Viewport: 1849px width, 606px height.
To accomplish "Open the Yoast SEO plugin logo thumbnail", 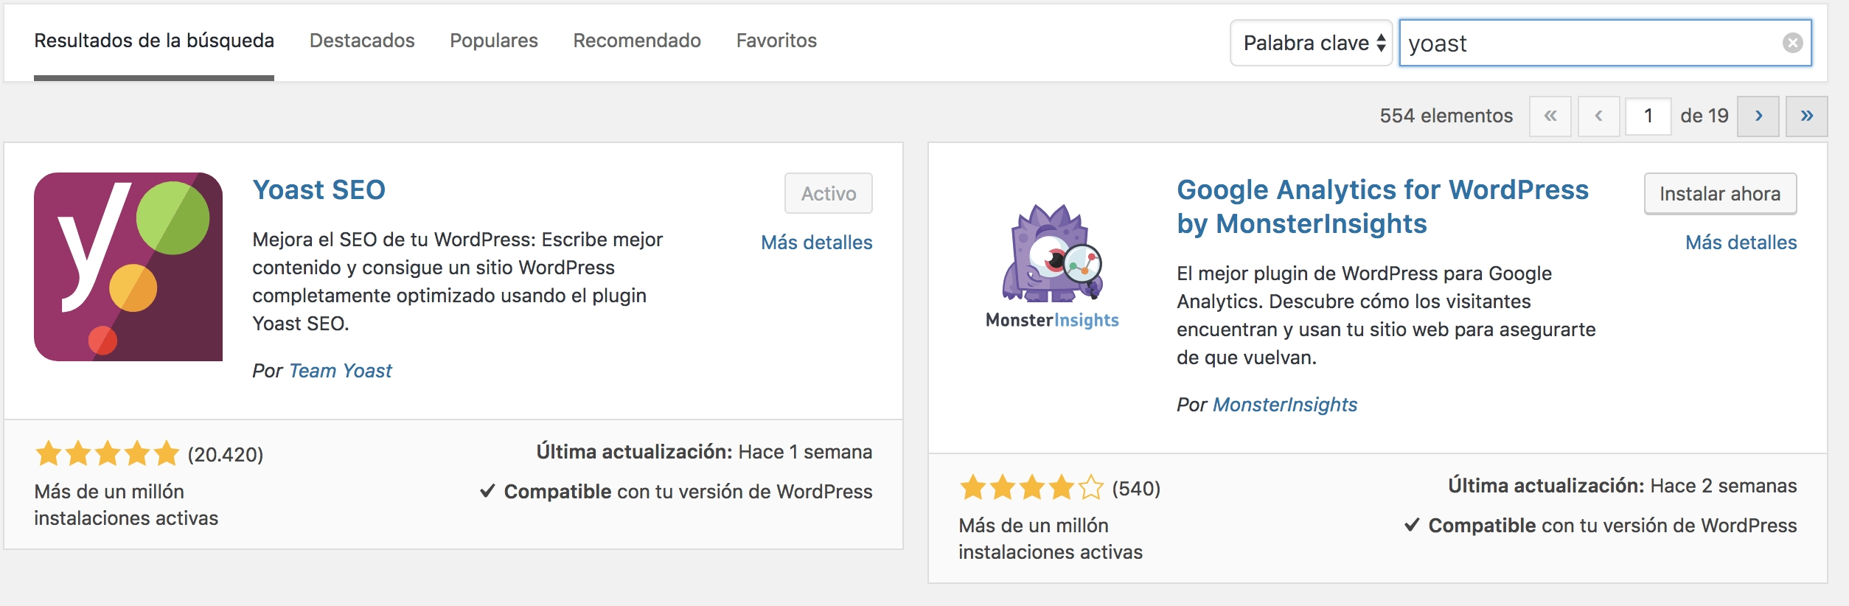I will coord(128,267).
